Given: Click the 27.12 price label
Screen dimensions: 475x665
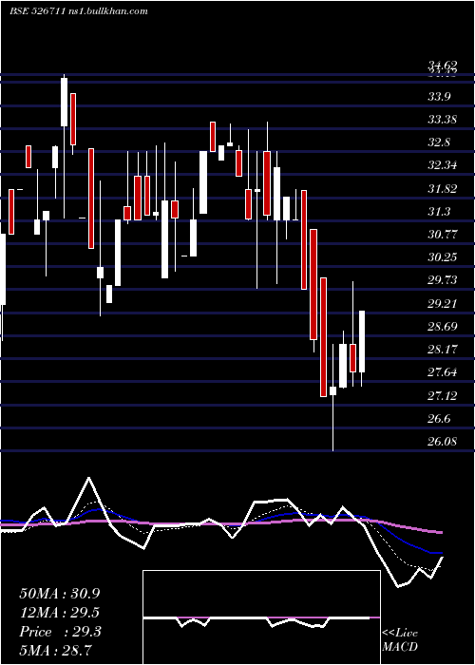Looking at the screenshot, I should (443, 396).
